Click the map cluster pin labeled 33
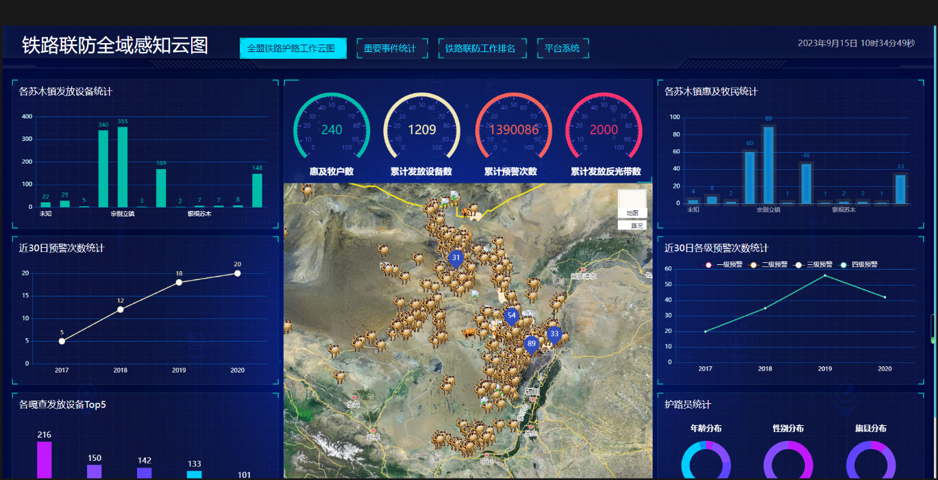Image resolution: width=938 pixels, height=480 pixels. coord(554,334)
